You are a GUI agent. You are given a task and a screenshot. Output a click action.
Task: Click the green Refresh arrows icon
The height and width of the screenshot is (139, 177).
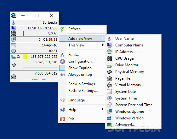pyautogui.click(x=62, y=29)
